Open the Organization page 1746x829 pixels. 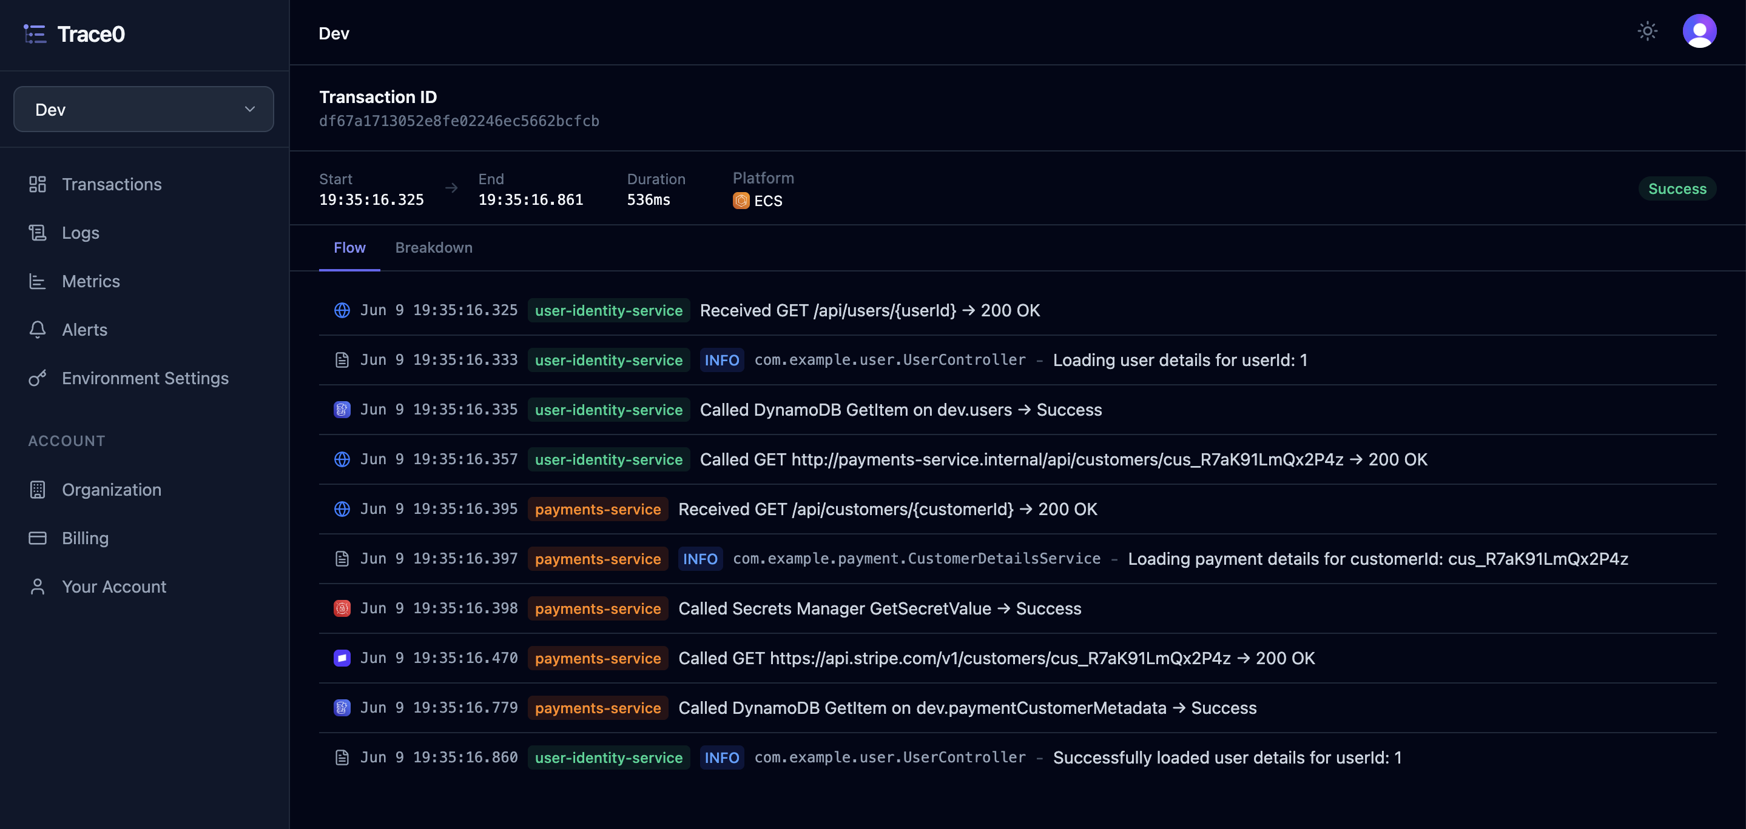pos(112,490)
